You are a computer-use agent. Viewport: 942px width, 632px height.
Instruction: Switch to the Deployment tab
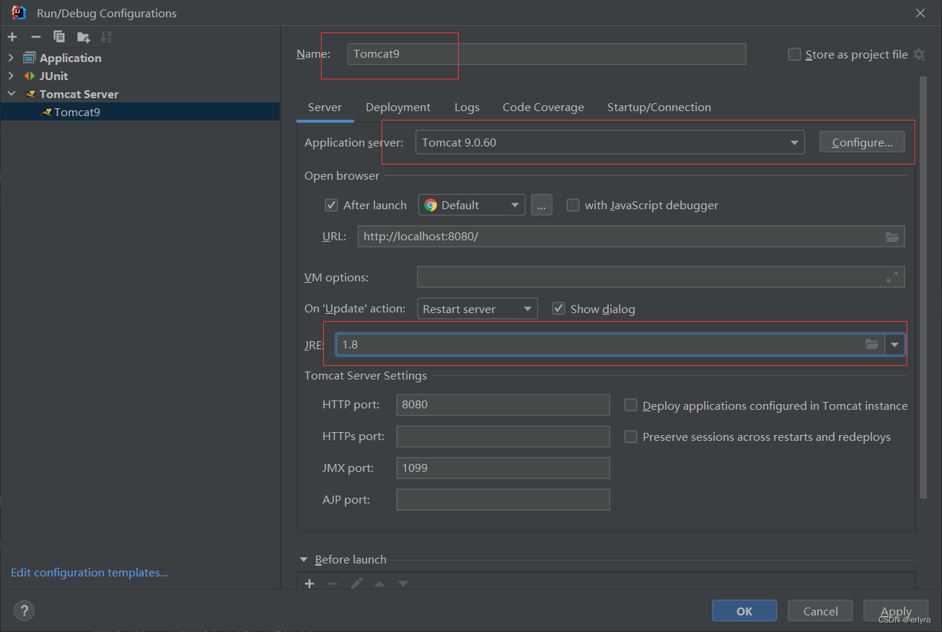(x=397, y=107)
